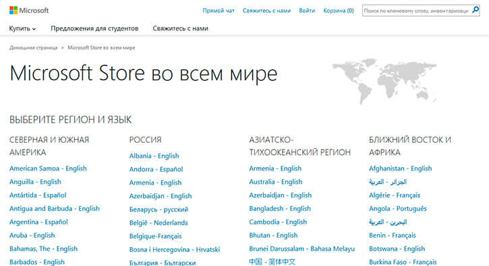Select Argentina - Español
489x266 pixels.
point(38,222)
